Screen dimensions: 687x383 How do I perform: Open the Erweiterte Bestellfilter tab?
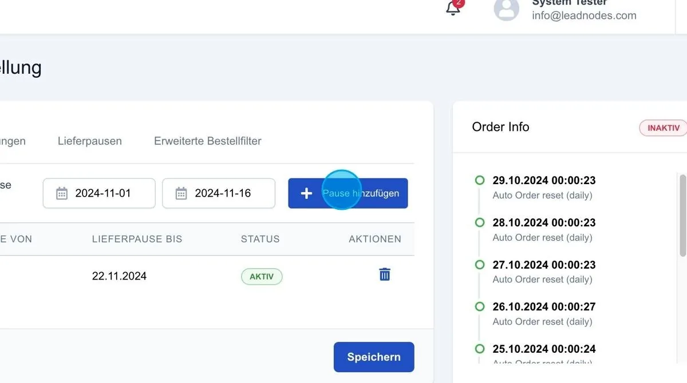(208, 141)
